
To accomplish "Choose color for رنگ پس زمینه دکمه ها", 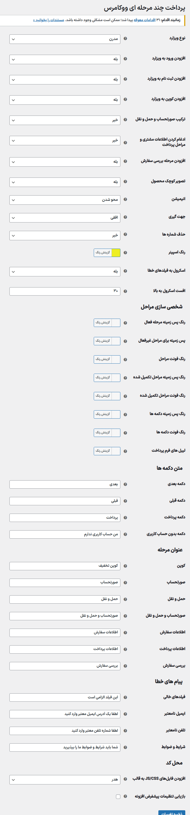I will click(107, 414).
